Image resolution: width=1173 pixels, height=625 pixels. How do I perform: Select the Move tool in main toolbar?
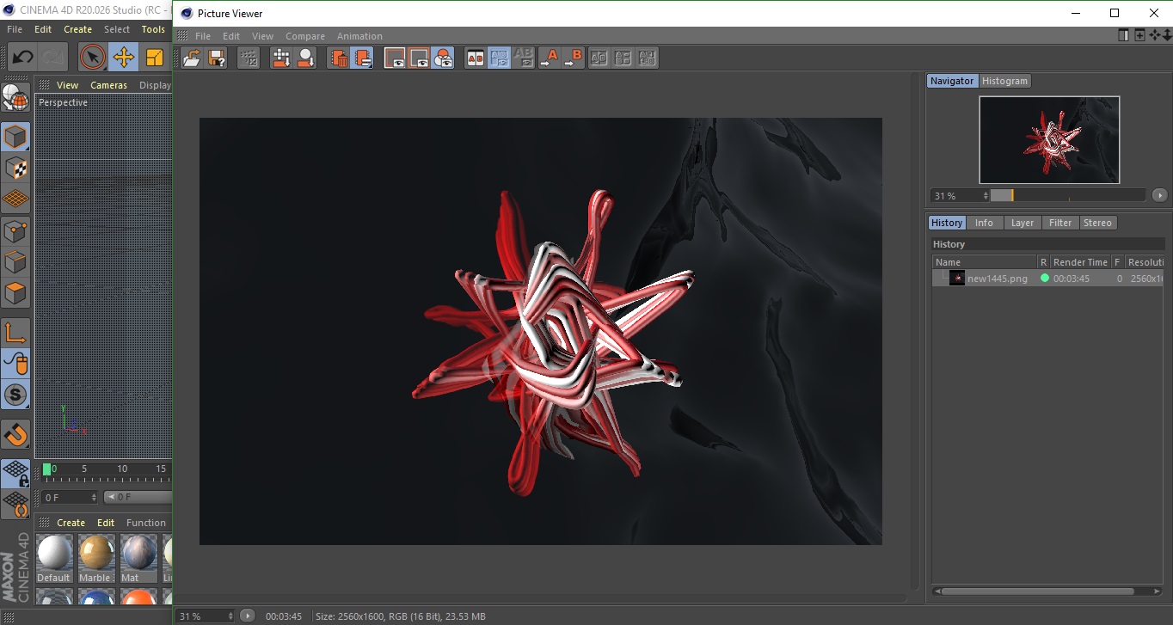(124, 58)
